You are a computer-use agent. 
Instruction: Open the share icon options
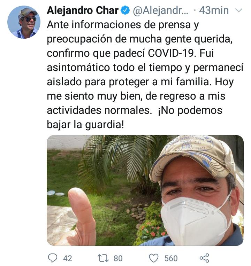pyautogui.click(x=204, y=258)
